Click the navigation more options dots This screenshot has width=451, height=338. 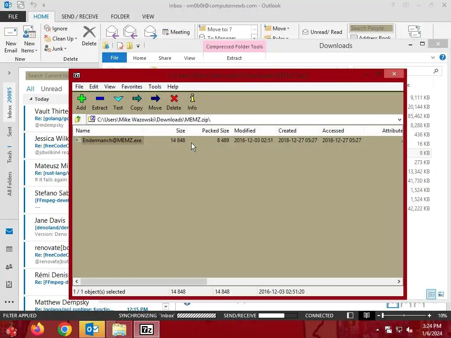9,302
